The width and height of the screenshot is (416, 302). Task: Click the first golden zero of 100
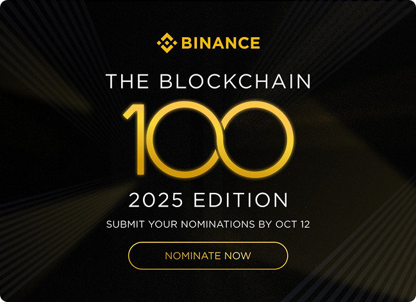tap(191, 139)
